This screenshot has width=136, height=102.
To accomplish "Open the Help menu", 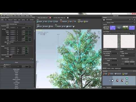I will 31,16.
